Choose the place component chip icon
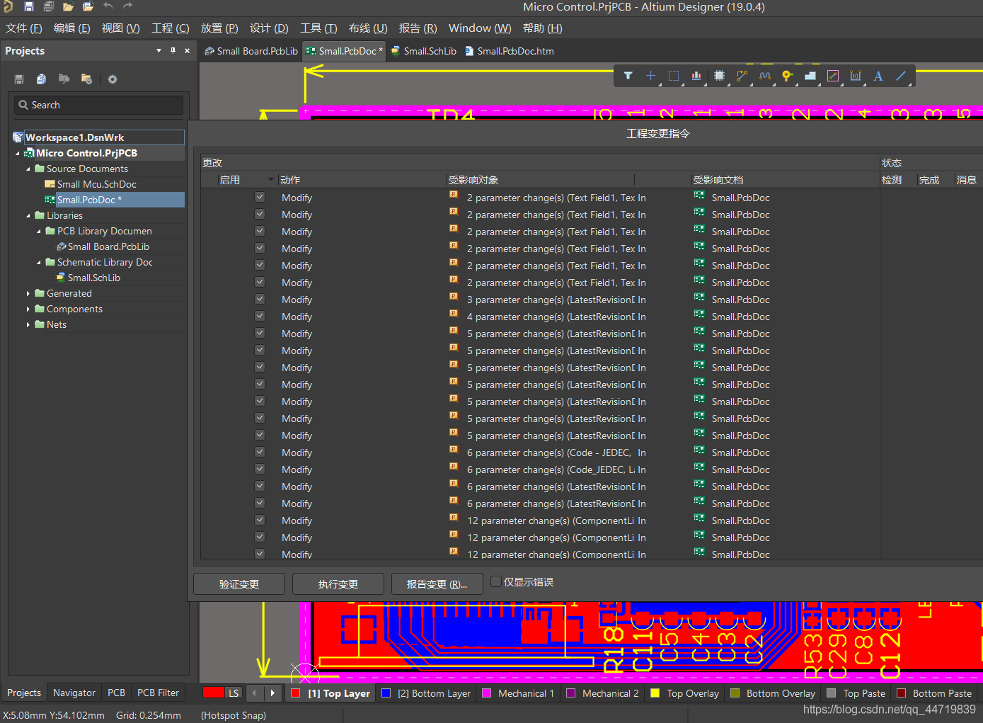Image resolution: width=983 pixels, height=723 pixels. 719,76
